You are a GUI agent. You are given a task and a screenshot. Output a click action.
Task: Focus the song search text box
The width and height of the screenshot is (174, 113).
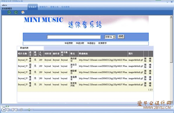pyautogui.click(x=74, y=37)
